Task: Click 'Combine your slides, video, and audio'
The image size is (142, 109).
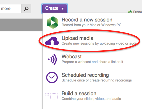Action: pyautogui.click(x=91, y=99)
